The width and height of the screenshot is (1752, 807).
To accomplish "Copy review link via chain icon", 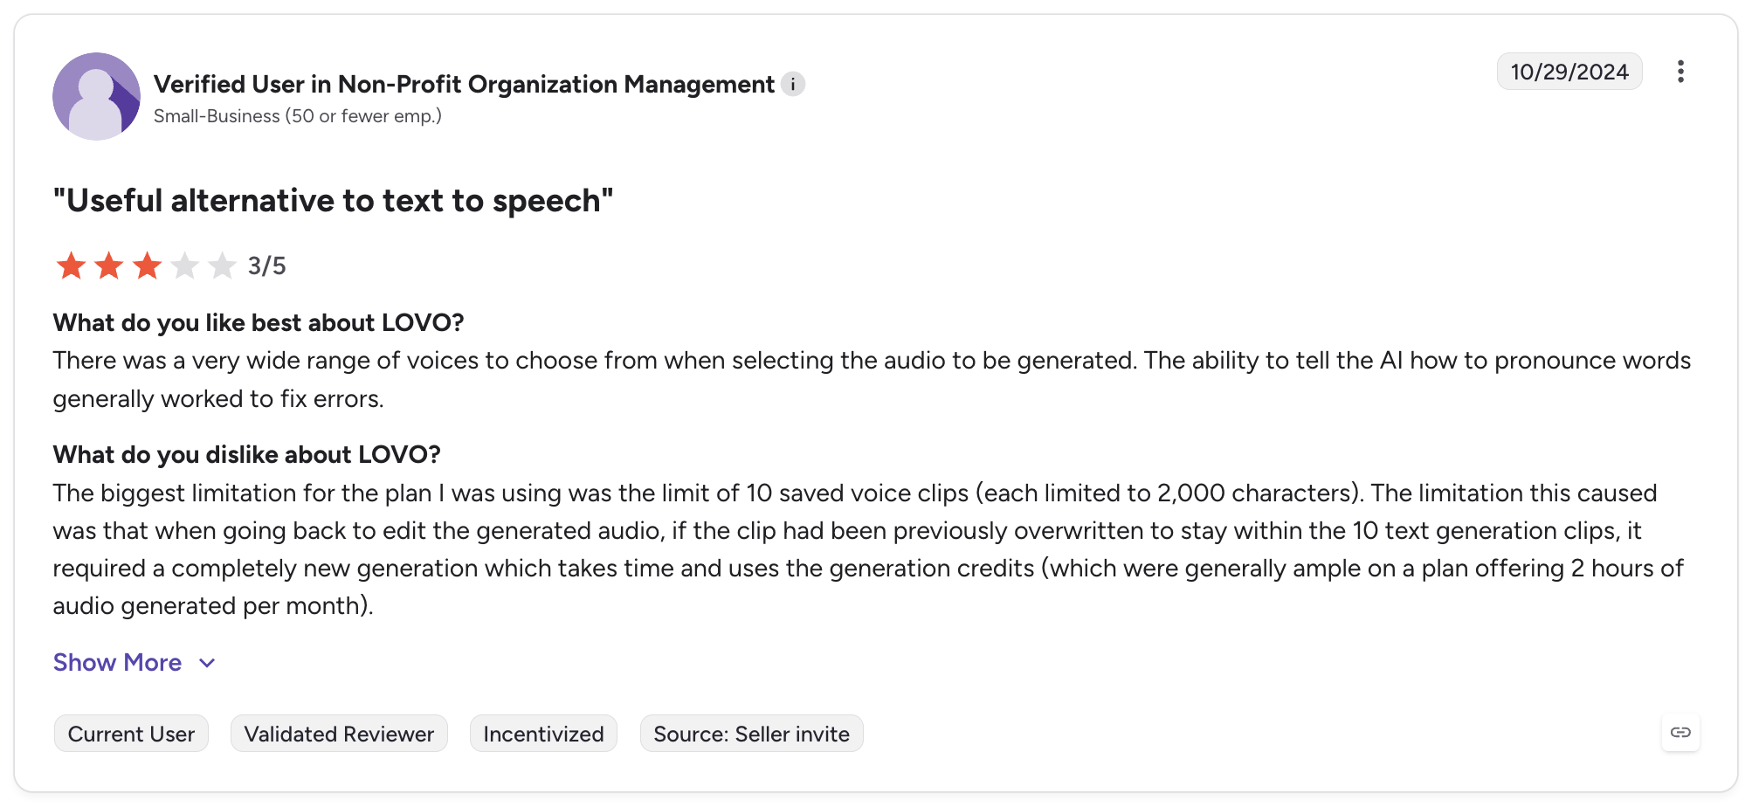I will click(1680, 732).
